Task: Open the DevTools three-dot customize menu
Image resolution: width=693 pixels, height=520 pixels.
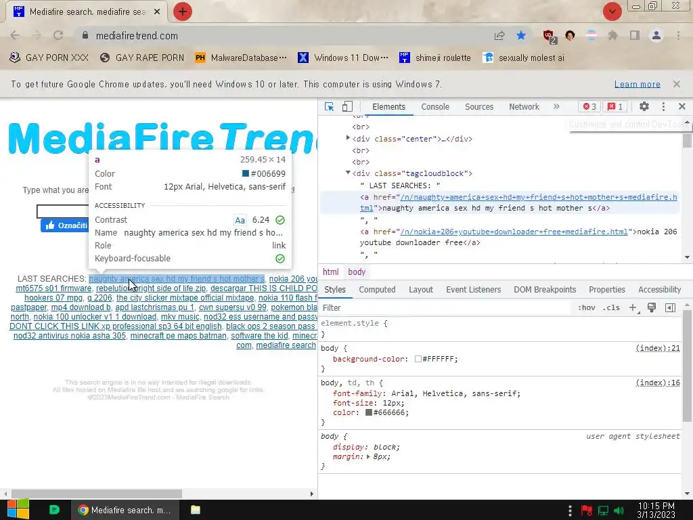Action: tap(663, 106)
